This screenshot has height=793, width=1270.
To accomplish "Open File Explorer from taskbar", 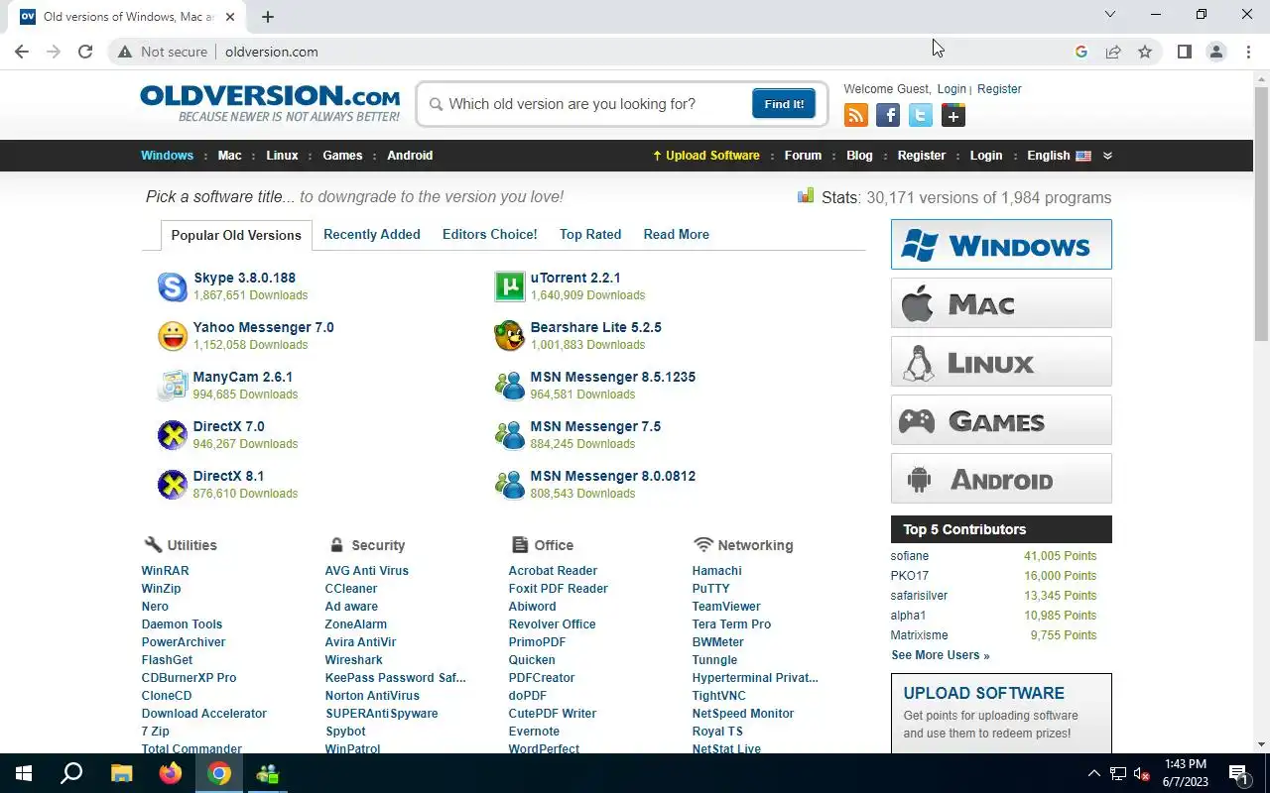I will coord(121,773).
